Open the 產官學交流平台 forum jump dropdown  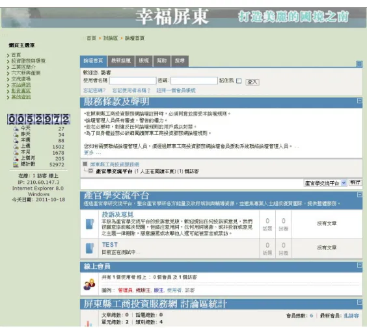325,183
